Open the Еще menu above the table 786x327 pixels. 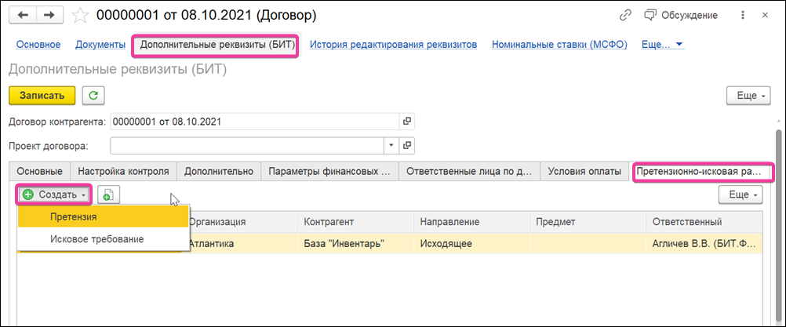[741, 194]
